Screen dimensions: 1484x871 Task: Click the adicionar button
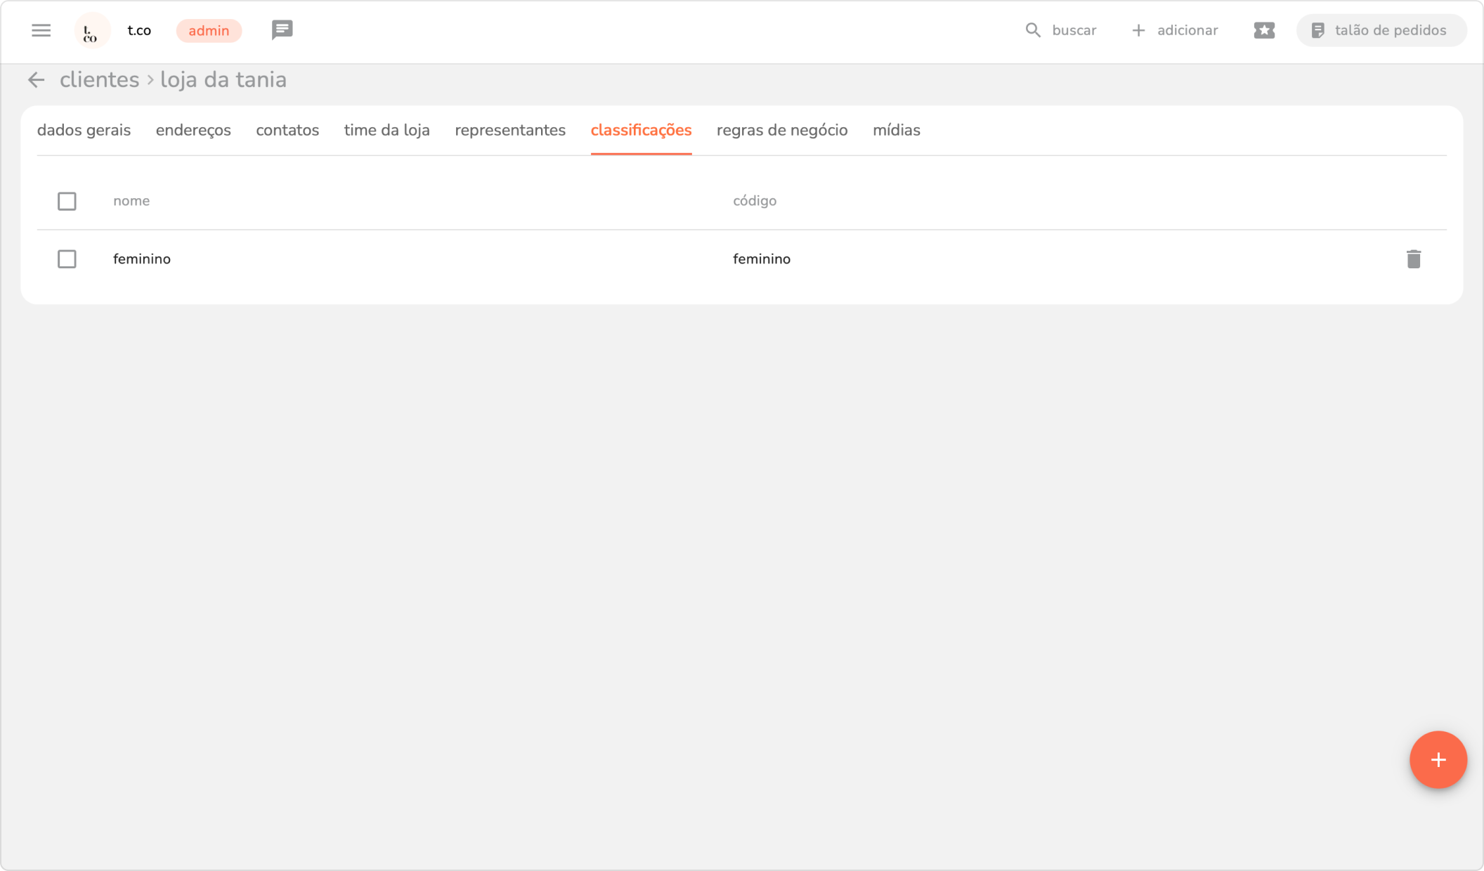(1175, 30)
